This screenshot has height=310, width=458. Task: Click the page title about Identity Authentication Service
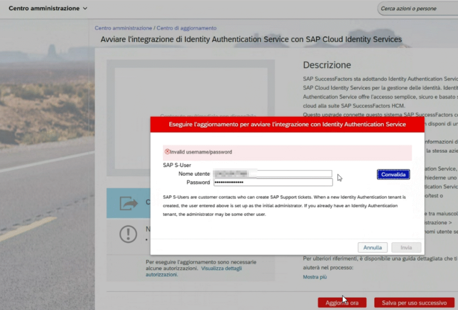(x=251, y=39)
